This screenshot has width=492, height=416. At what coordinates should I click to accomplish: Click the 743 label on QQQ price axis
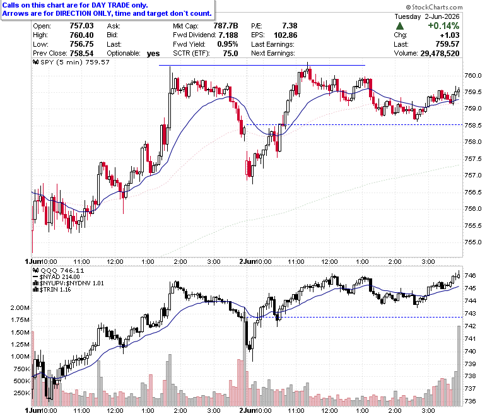[470, 313]
